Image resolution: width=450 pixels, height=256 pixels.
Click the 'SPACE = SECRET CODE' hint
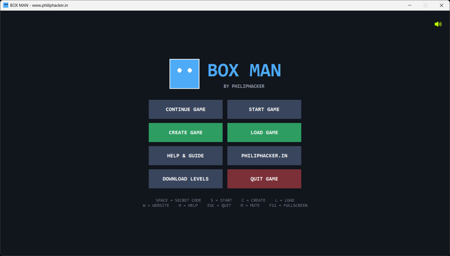coord(178,200)
